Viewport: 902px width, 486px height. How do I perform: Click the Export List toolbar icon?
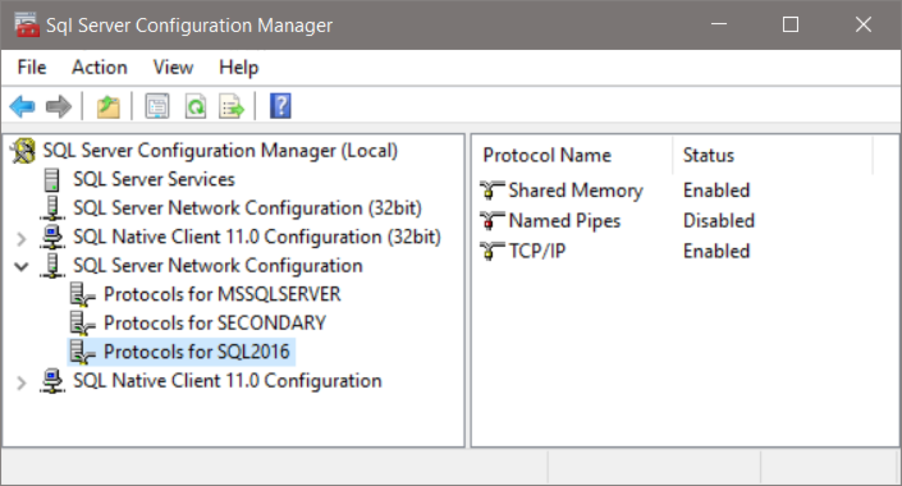(231, 106)
